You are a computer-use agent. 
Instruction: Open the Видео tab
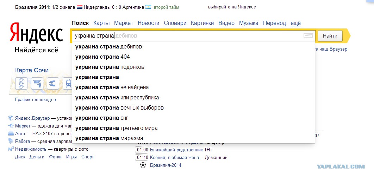click(x=226, y=23)
